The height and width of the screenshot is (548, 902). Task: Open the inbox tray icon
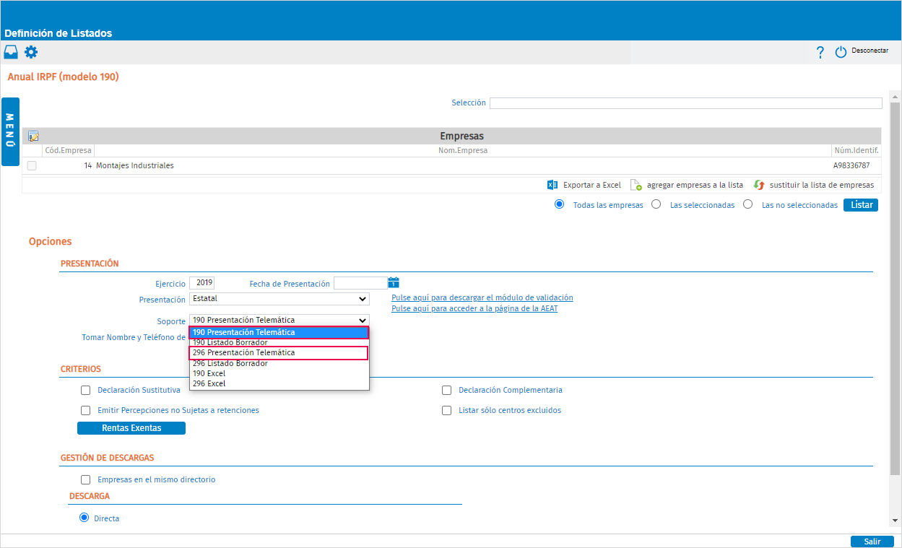click(11, 52)
